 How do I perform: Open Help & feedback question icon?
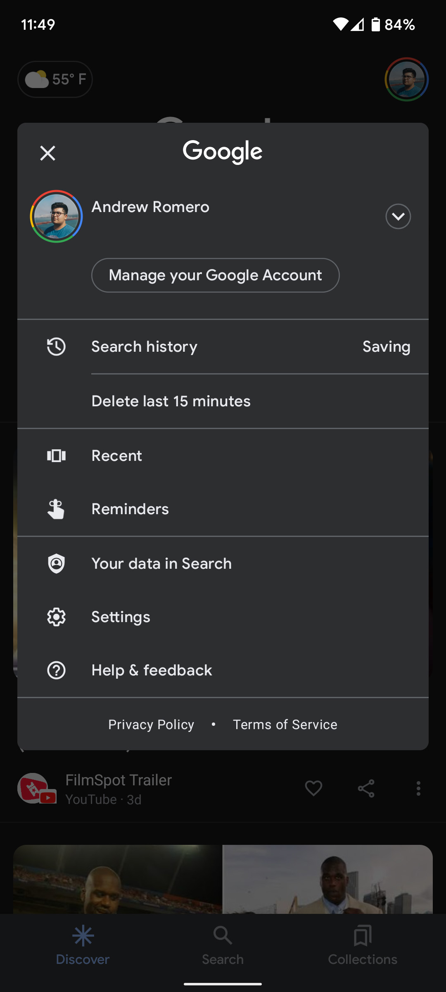(56, 670)
